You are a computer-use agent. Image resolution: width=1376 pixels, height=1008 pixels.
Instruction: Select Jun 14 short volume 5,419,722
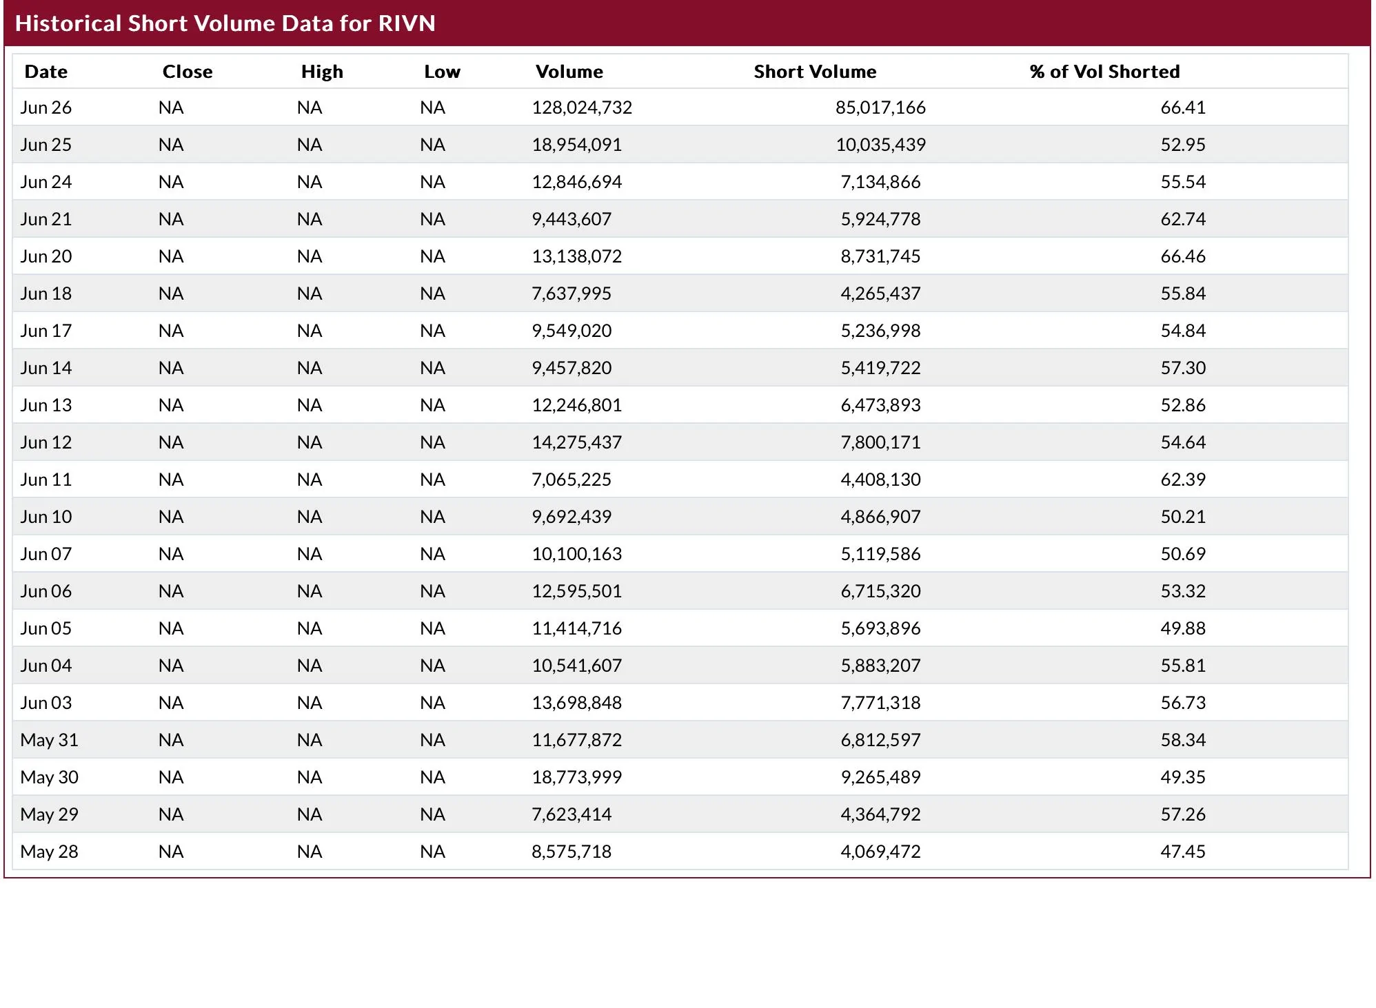(880, 368)
